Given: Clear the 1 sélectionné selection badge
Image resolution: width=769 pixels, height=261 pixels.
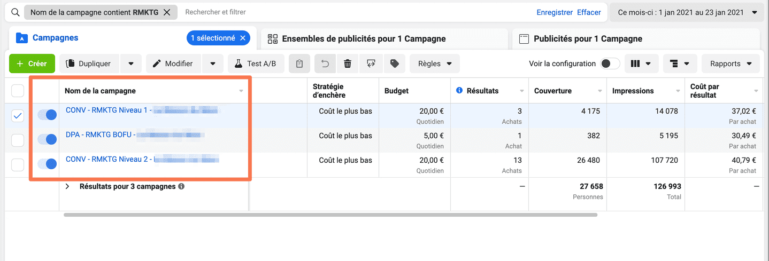Looking at the screenshot, I should 243,38.
